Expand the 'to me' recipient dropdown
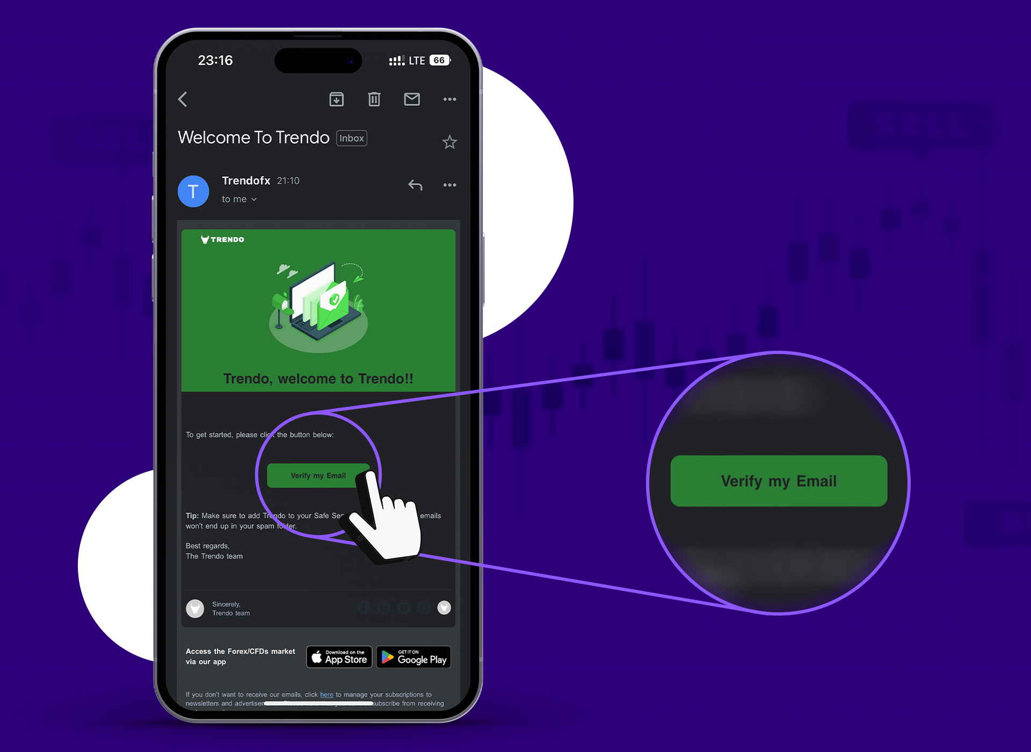The height and width of the screenshot is (752, 1031). [x=241, y=198]
